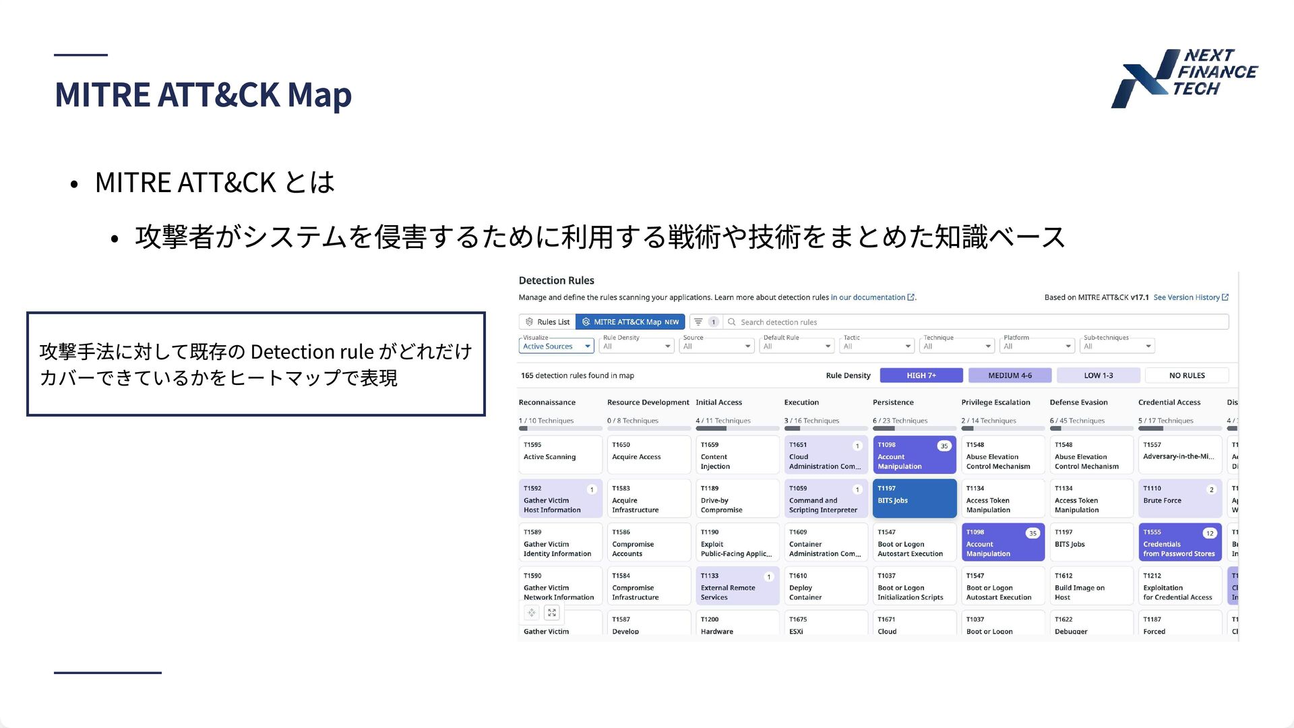1294x728 pixels.
Task: Click the magnifier icon in the search bar
Action: click(x=731, y=322)
